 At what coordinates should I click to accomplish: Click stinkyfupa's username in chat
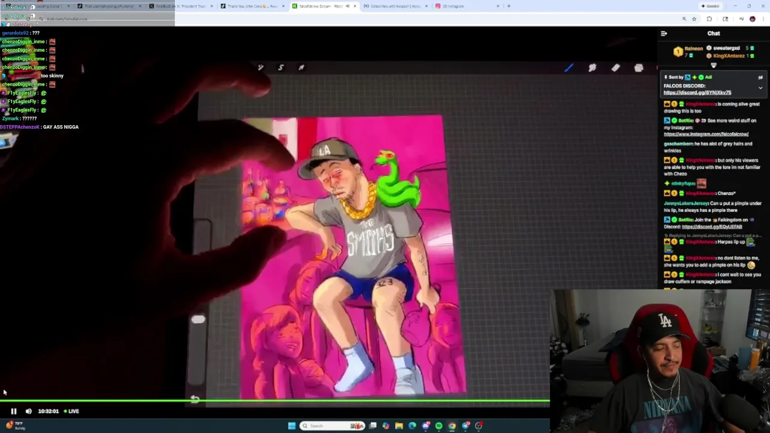pos(684,183)
